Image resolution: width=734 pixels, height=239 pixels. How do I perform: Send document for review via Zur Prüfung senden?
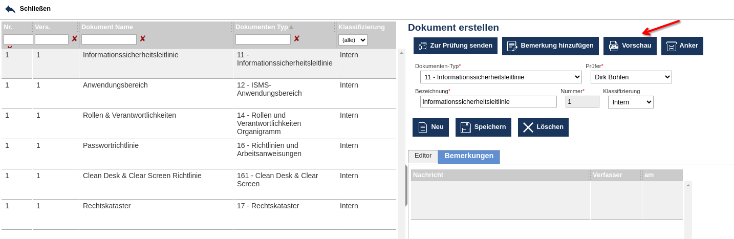(456, 46)
